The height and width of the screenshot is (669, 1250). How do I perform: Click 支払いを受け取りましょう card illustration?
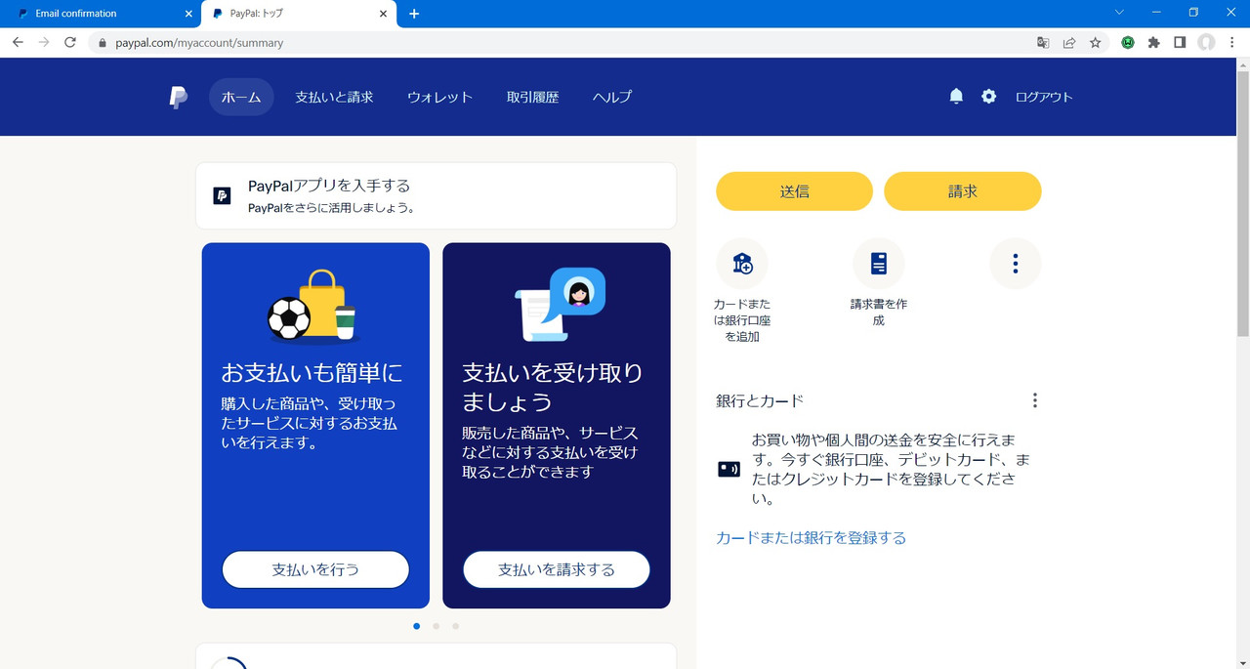tap(560, 305)
